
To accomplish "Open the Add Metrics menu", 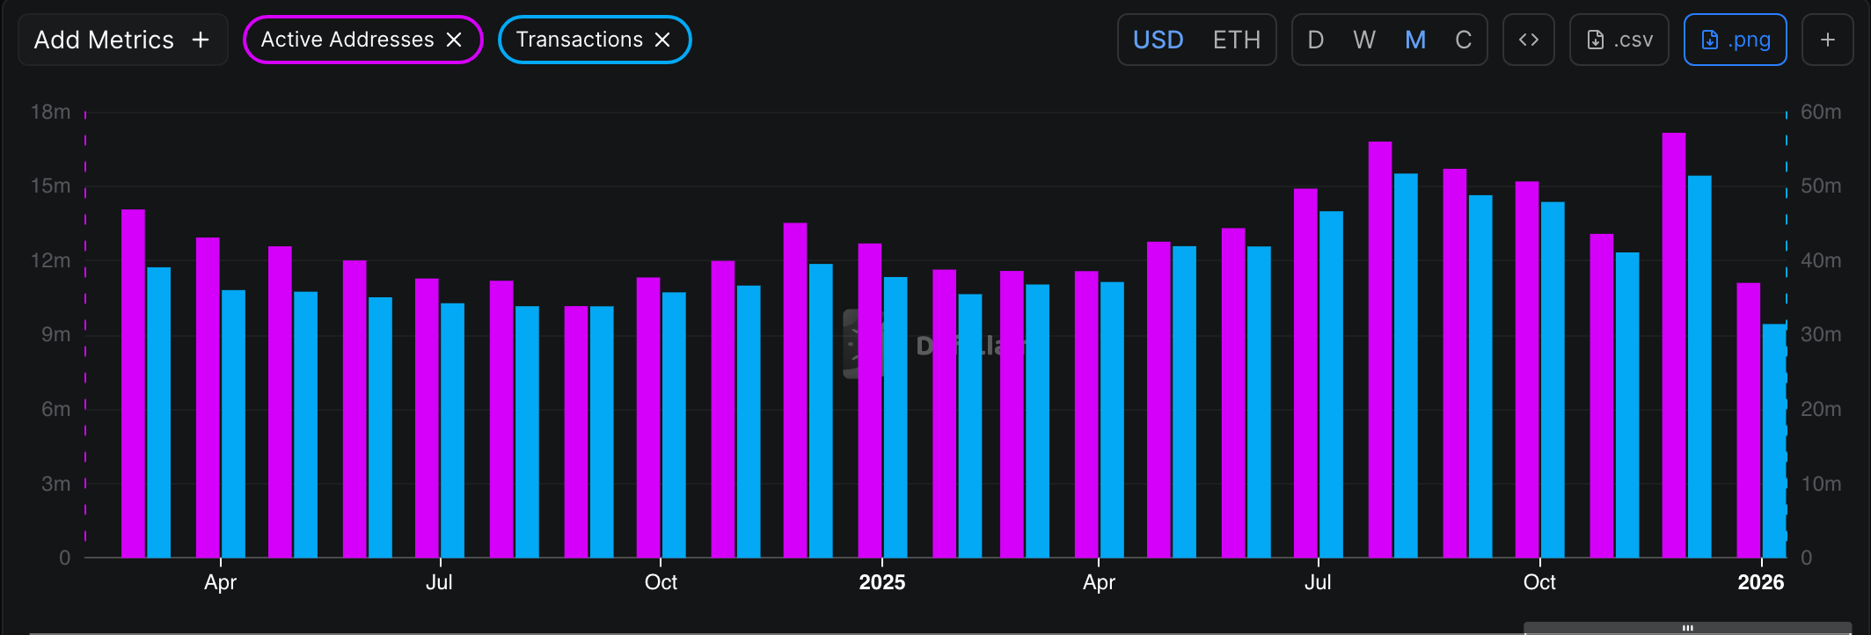I will pos(122,40).
